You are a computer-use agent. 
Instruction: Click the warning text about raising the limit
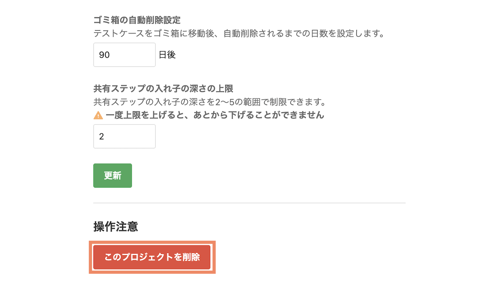point(215,115)
